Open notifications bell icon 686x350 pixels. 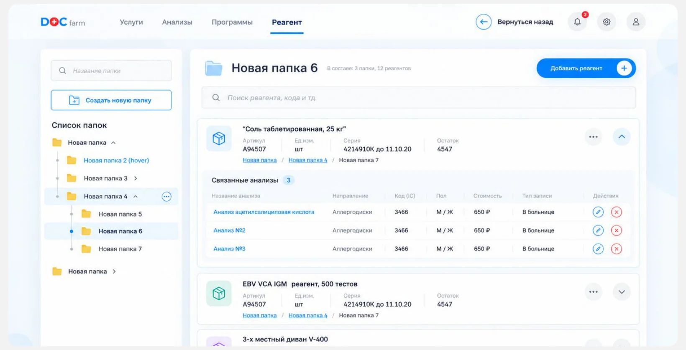(x=577, y=22)
